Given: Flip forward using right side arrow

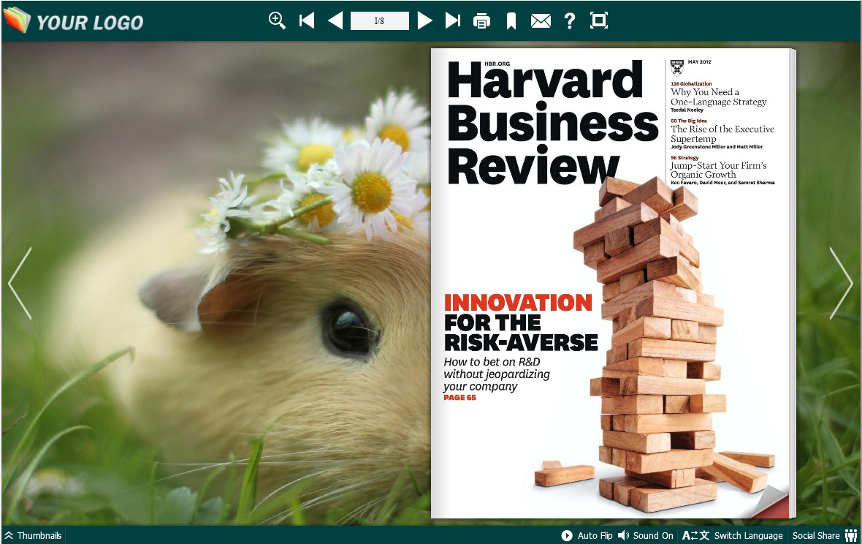Looking at the screenshot, I should 841,283.
